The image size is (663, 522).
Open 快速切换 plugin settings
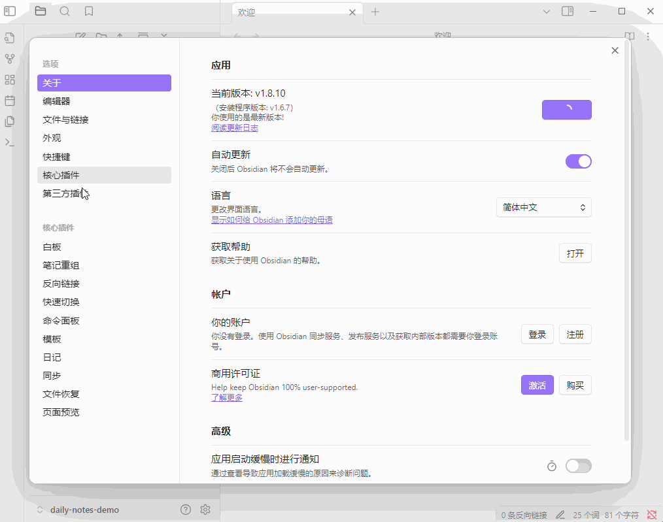(104, 302)
